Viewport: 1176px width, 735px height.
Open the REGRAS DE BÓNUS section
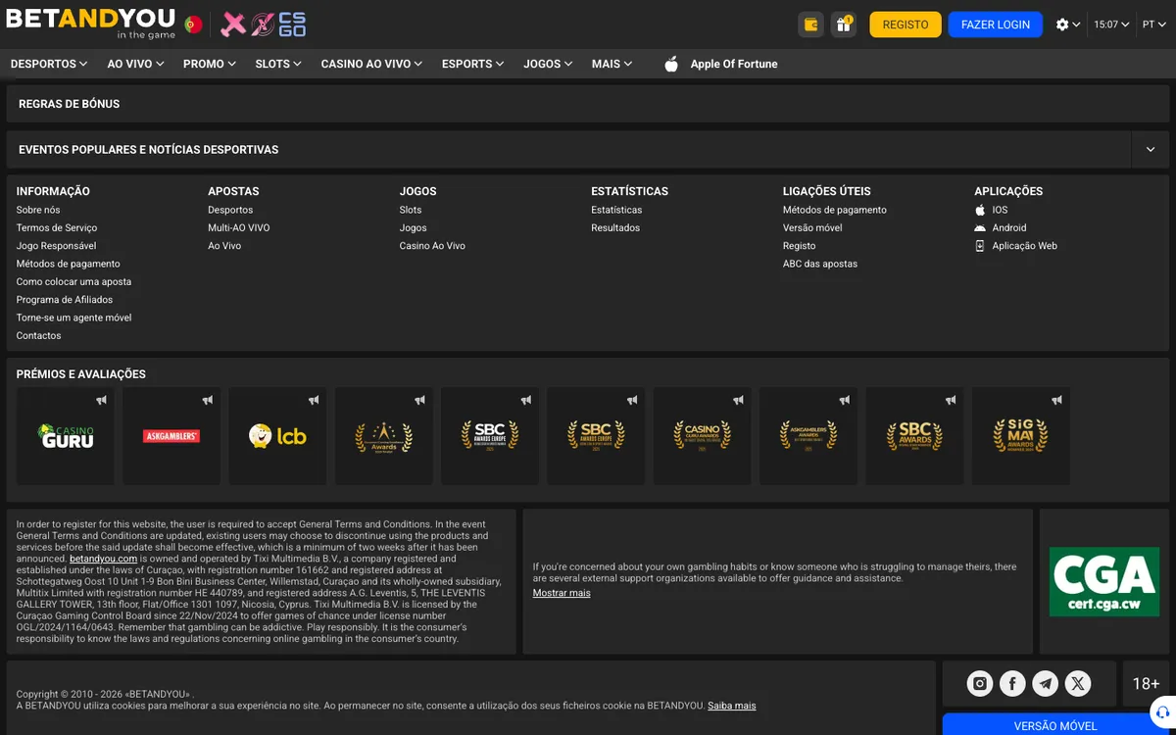tap(588, 104)
